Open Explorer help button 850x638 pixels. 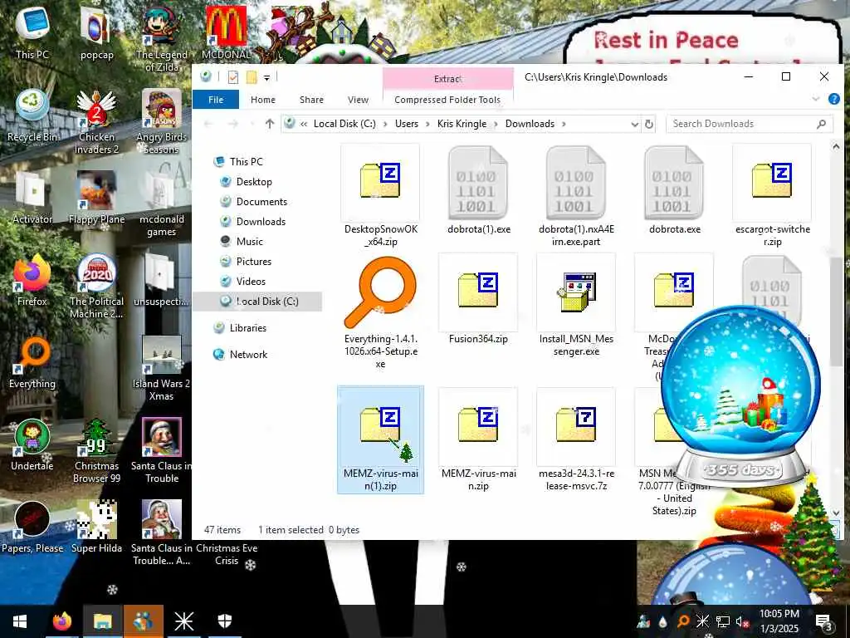834,99
